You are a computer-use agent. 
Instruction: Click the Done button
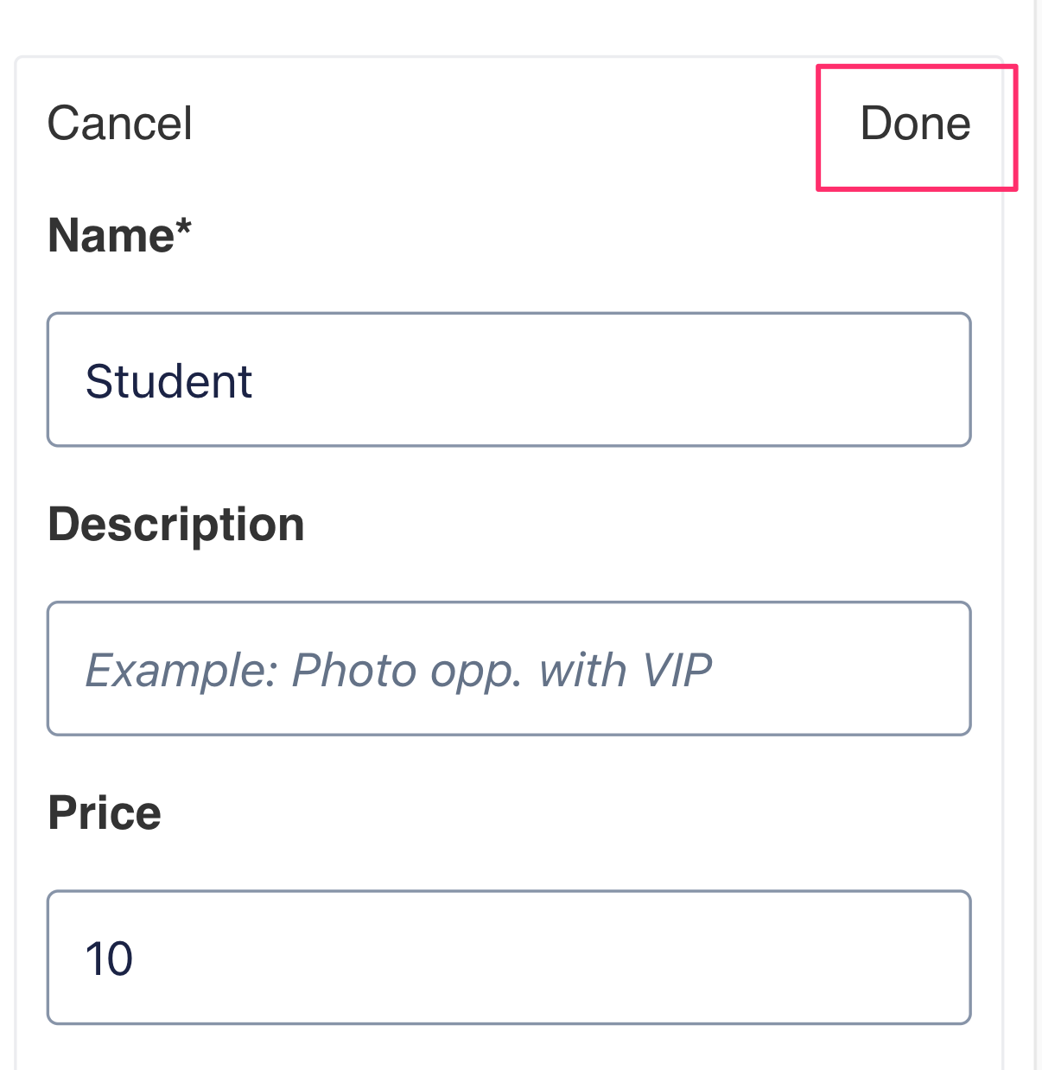[x=915, y=124]
